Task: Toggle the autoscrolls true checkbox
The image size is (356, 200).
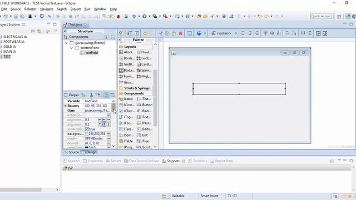Action: coord(87,129)
